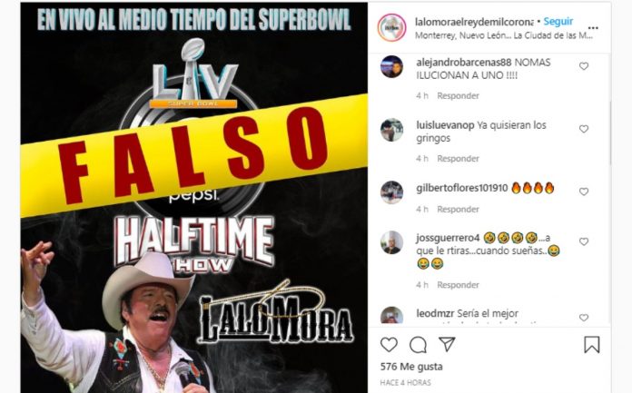
Task: Click the comments panel scrollbar
Action: pyautogui.click(x=610, y=133)
